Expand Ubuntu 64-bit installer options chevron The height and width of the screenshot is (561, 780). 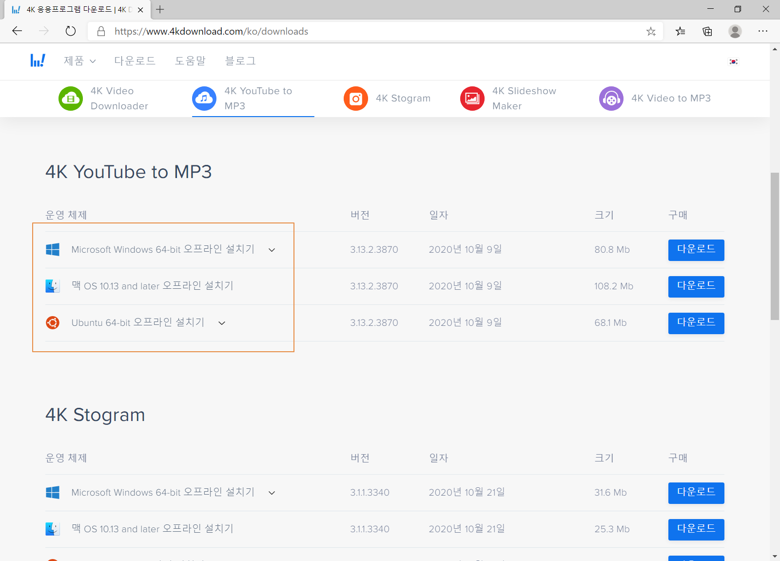coord(222,323)
